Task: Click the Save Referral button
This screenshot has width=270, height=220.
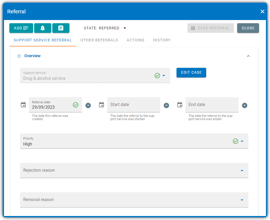Action: [211, 28]
